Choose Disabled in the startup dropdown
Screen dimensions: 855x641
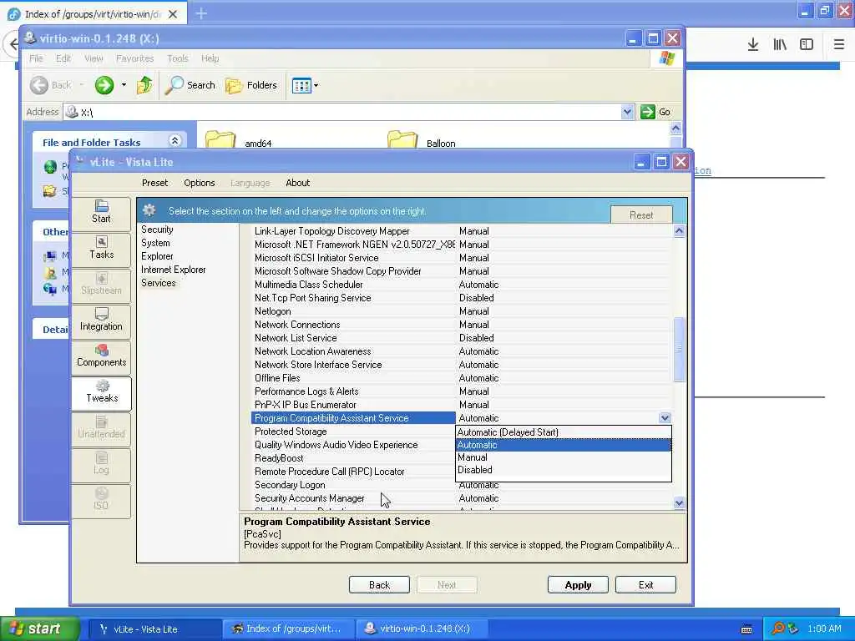click(x=564, y=470)
